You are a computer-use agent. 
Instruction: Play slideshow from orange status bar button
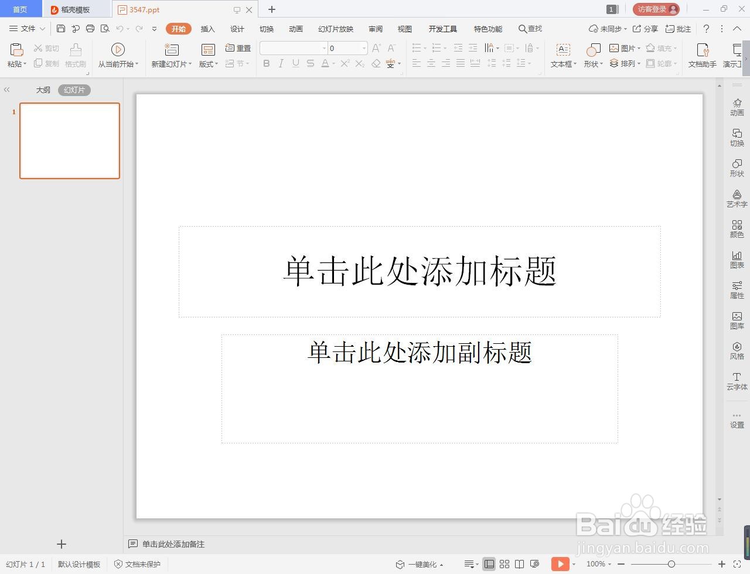pyautogui.click(x=560, y=564)
